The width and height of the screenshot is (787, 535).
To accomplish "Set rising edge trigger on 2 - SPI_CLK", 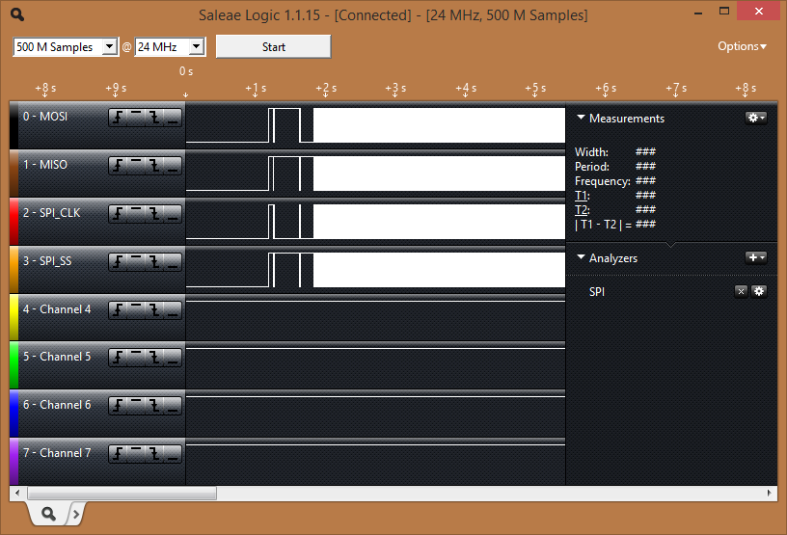I will click(x=119, y=214).
